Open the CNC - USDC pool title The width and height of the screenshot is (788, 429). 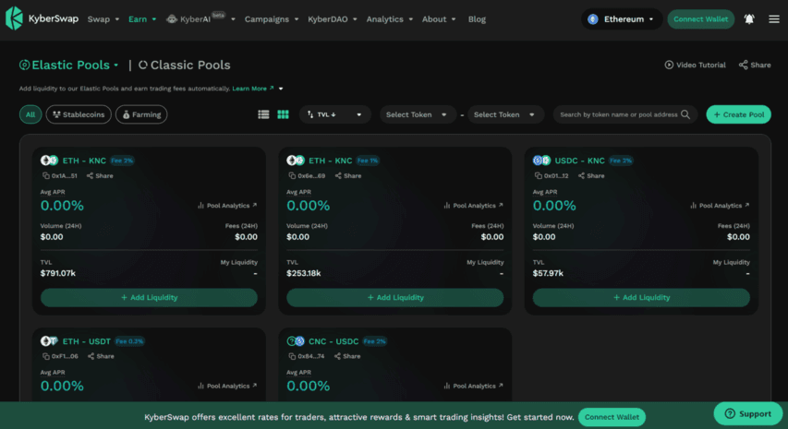pos(333,341)
